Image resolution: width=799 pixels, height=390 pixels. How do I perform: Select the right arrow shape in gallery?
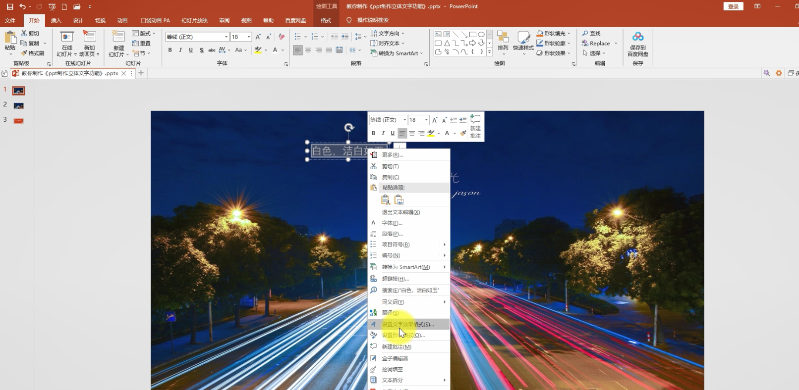coord(472,43)
